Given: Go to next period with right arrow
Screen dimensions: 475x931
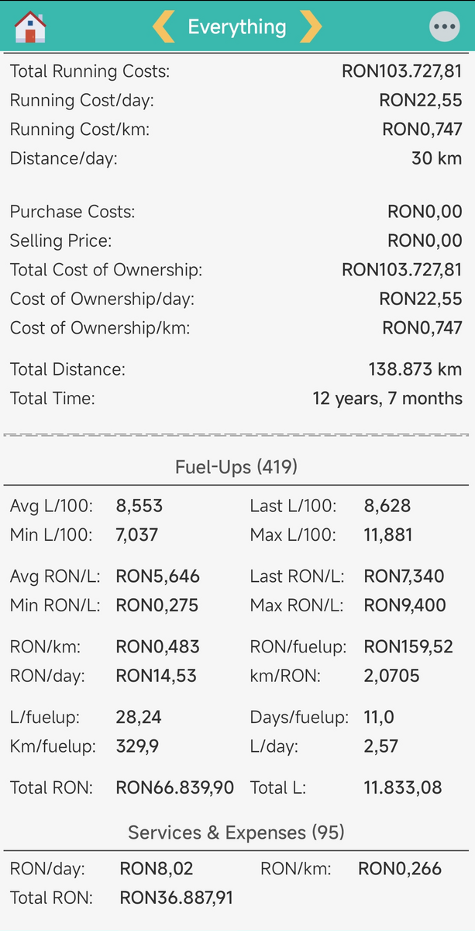Looking at the screenshot, I should 311,27.
